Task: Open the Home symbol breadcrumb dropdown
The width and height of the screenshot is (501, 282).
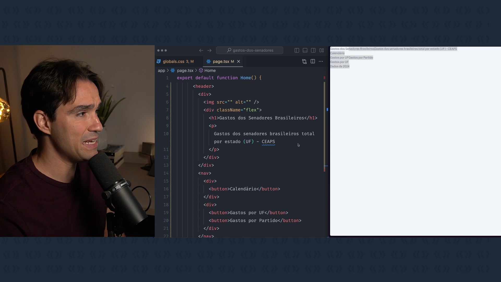Action: pyautogui.click(x=210, y=70)
